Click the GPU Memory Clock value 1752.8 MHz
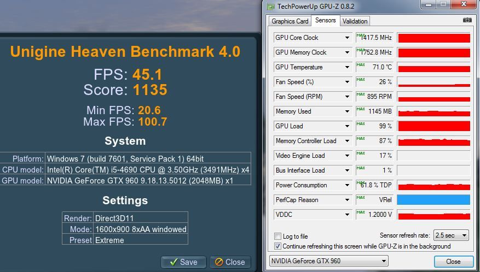The height and width of the screenshot is (272, 480). [376, 52]
